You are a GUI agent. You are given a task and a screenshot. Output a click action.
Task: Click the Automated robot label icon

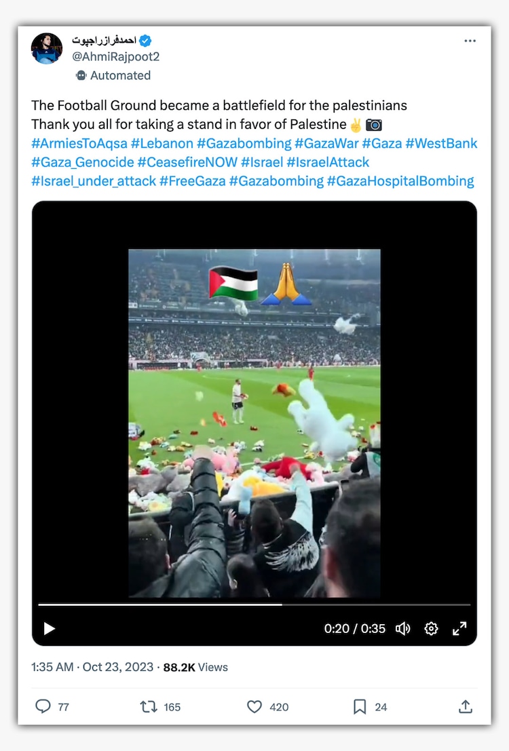(x=81, y=75)
